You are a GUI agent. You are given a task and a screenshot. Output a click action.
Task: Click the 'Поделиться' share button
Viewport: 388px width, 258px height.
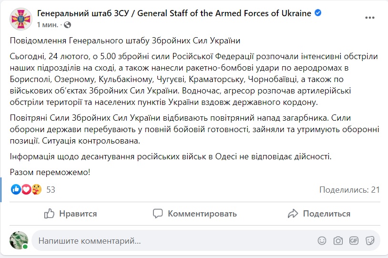[319, 214]
